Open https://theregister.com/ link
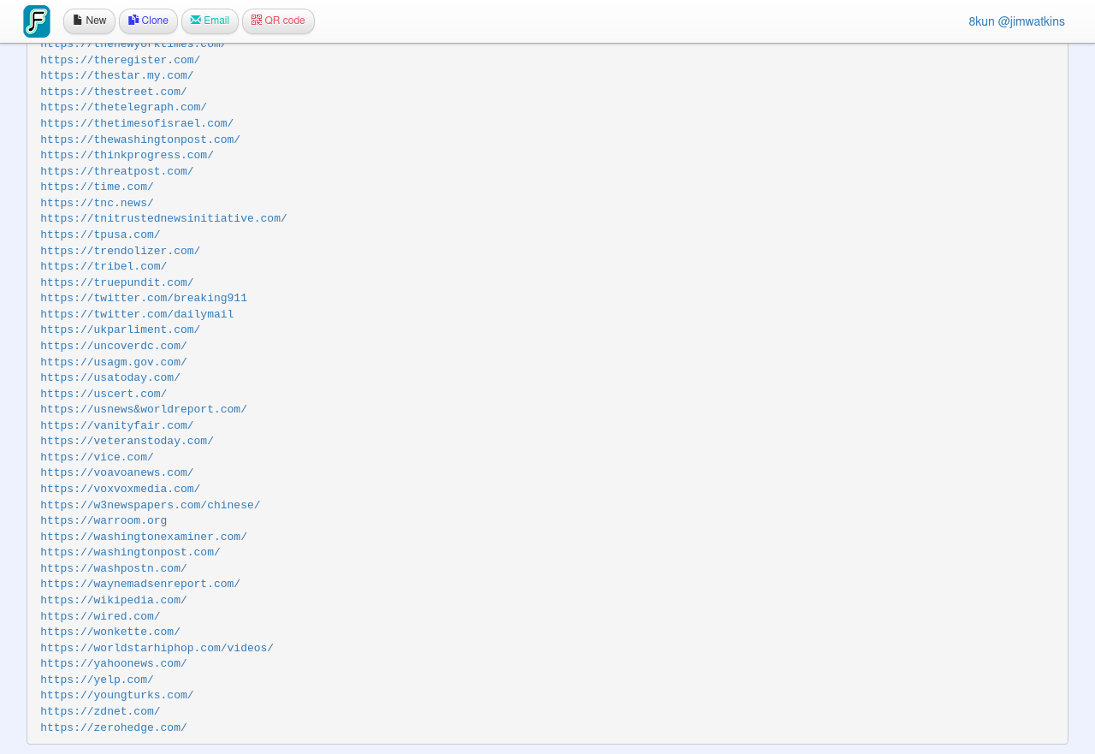Viewport: 1095px width, 754px height. coord(121,60)
